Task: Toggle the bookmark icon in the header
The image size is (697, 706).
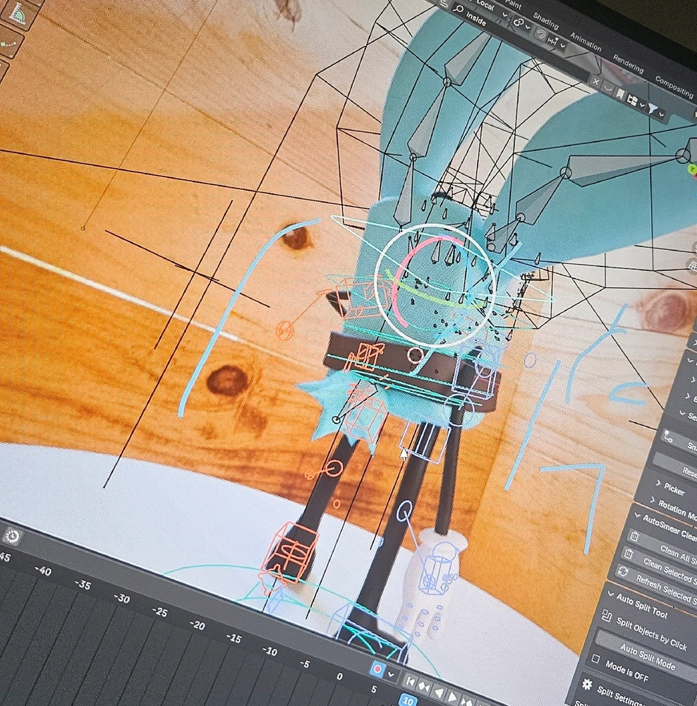Action: pos(619,93)
